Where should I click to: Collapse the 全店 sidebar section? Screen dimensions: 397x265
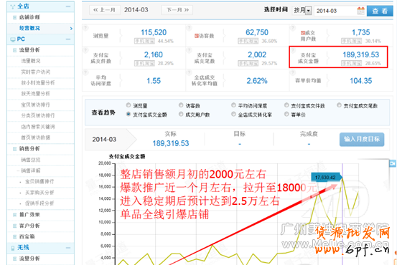[68, 6]
